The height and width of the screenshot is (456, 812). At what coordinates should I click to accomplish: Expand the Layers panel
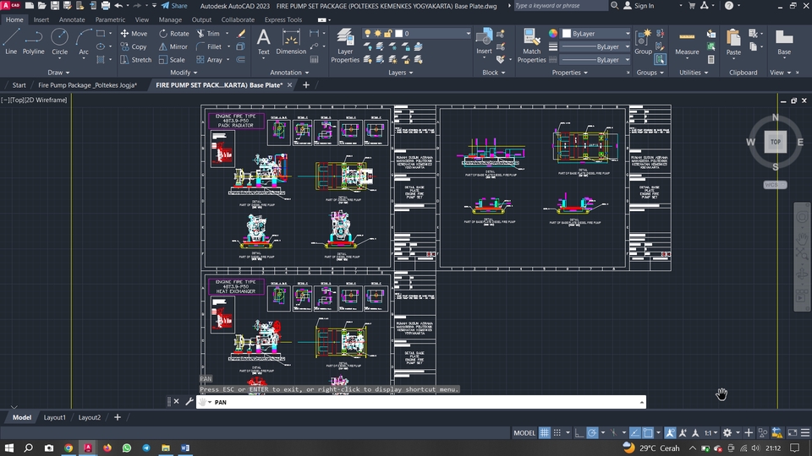pos(401,73)
